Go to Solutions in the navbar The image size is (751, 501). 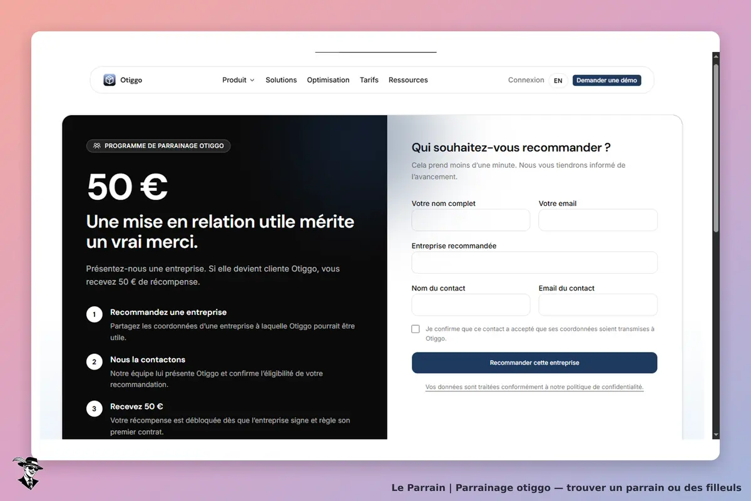[x=281, y=80]
